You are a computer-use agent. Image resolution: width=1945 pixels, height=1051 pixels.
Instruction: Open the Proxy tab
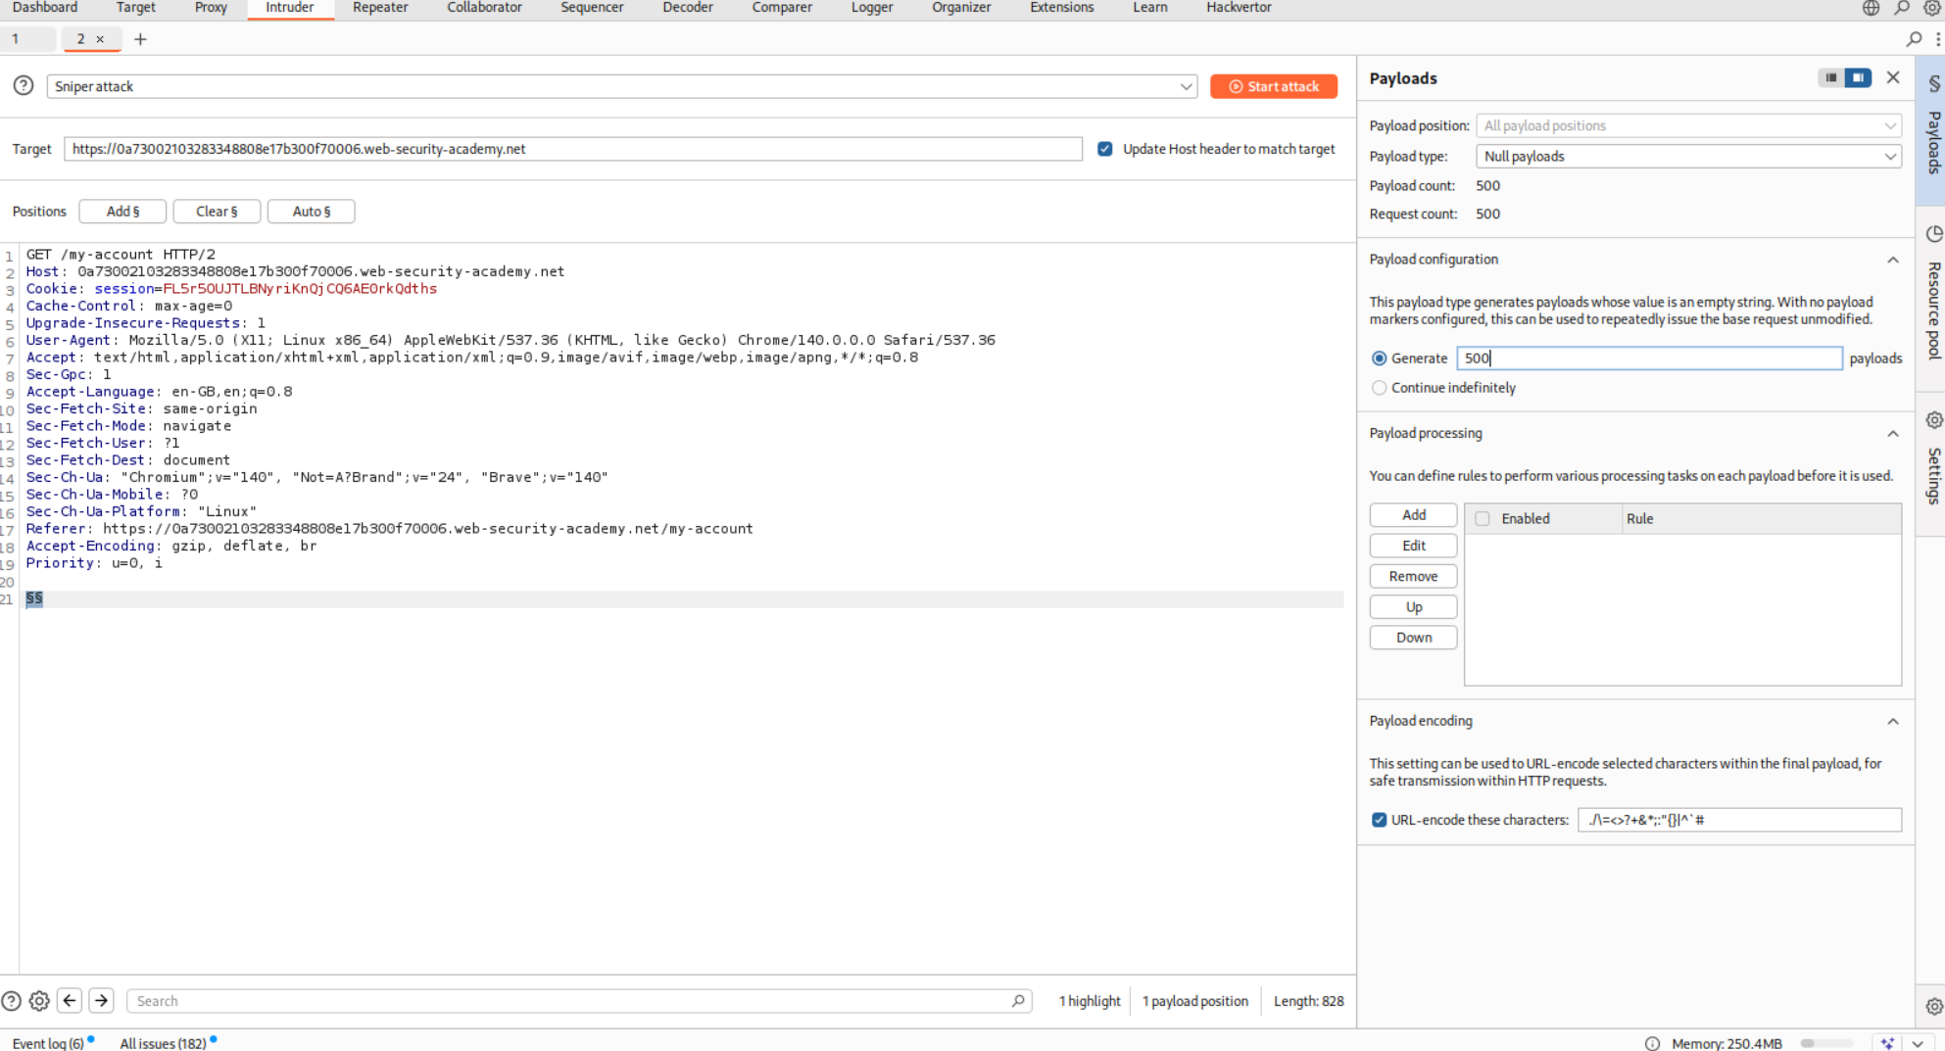click(x=211, y=8)
